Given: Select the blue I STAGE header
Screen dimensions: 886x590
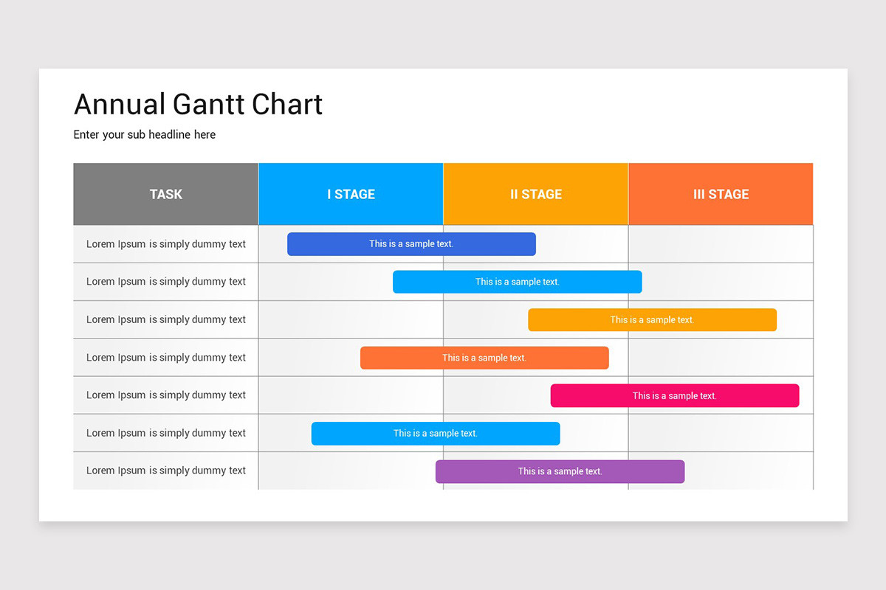Looking at the screenshot, I should [351, 194].
